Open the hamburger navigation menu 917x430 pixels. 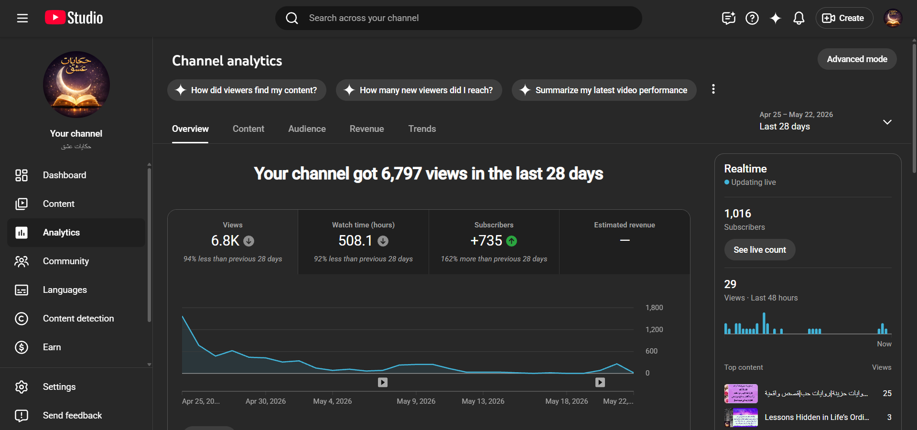[x=22, y=18]
